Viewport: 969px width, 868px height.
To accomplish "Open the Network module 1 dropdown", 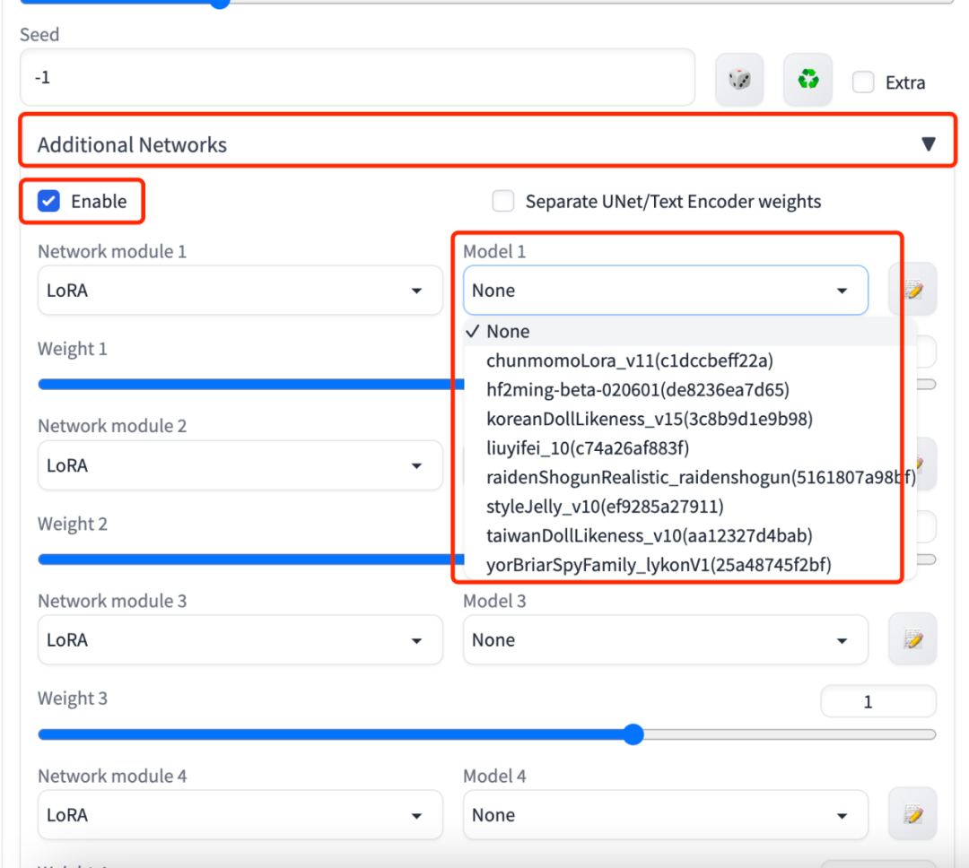I will 240,291.
